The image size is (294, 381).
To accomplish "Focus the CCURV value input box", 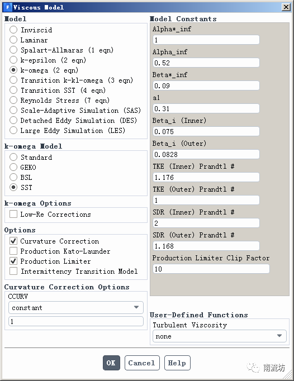I will coord(76,321).
